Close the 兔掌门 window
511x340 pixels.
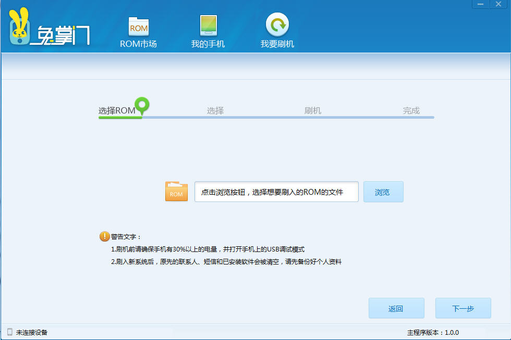pyautogui.click(x=498, y=4)
